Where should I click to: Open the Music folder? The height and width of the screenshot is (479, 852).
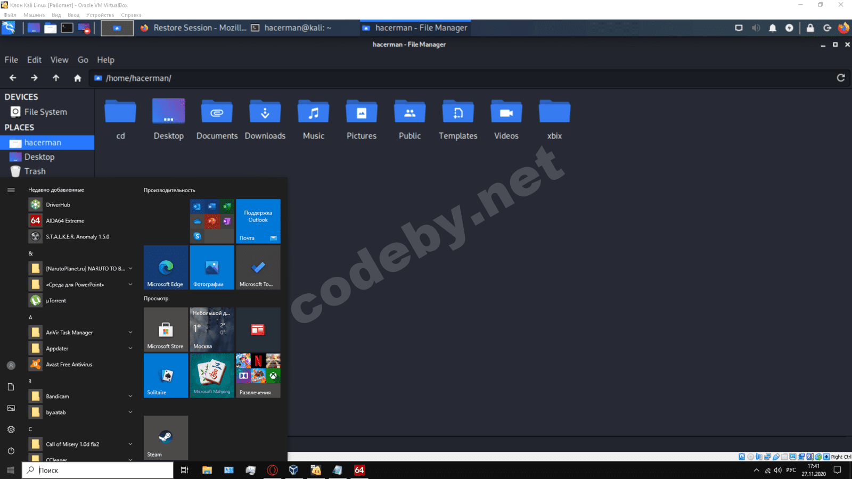tap(314, 120)
